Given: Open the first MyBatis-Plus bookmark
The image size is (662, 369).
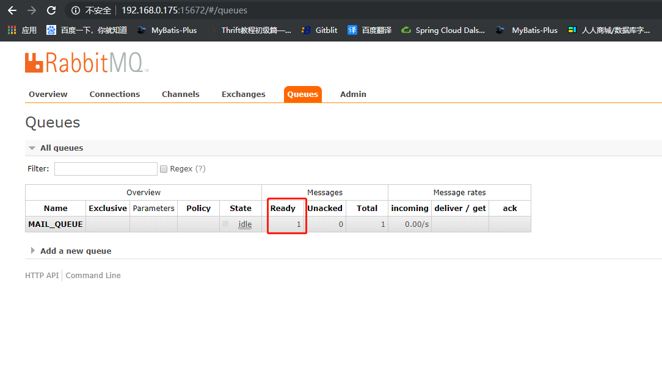Looking at the screenshot, I should click(x=167, y=30).
